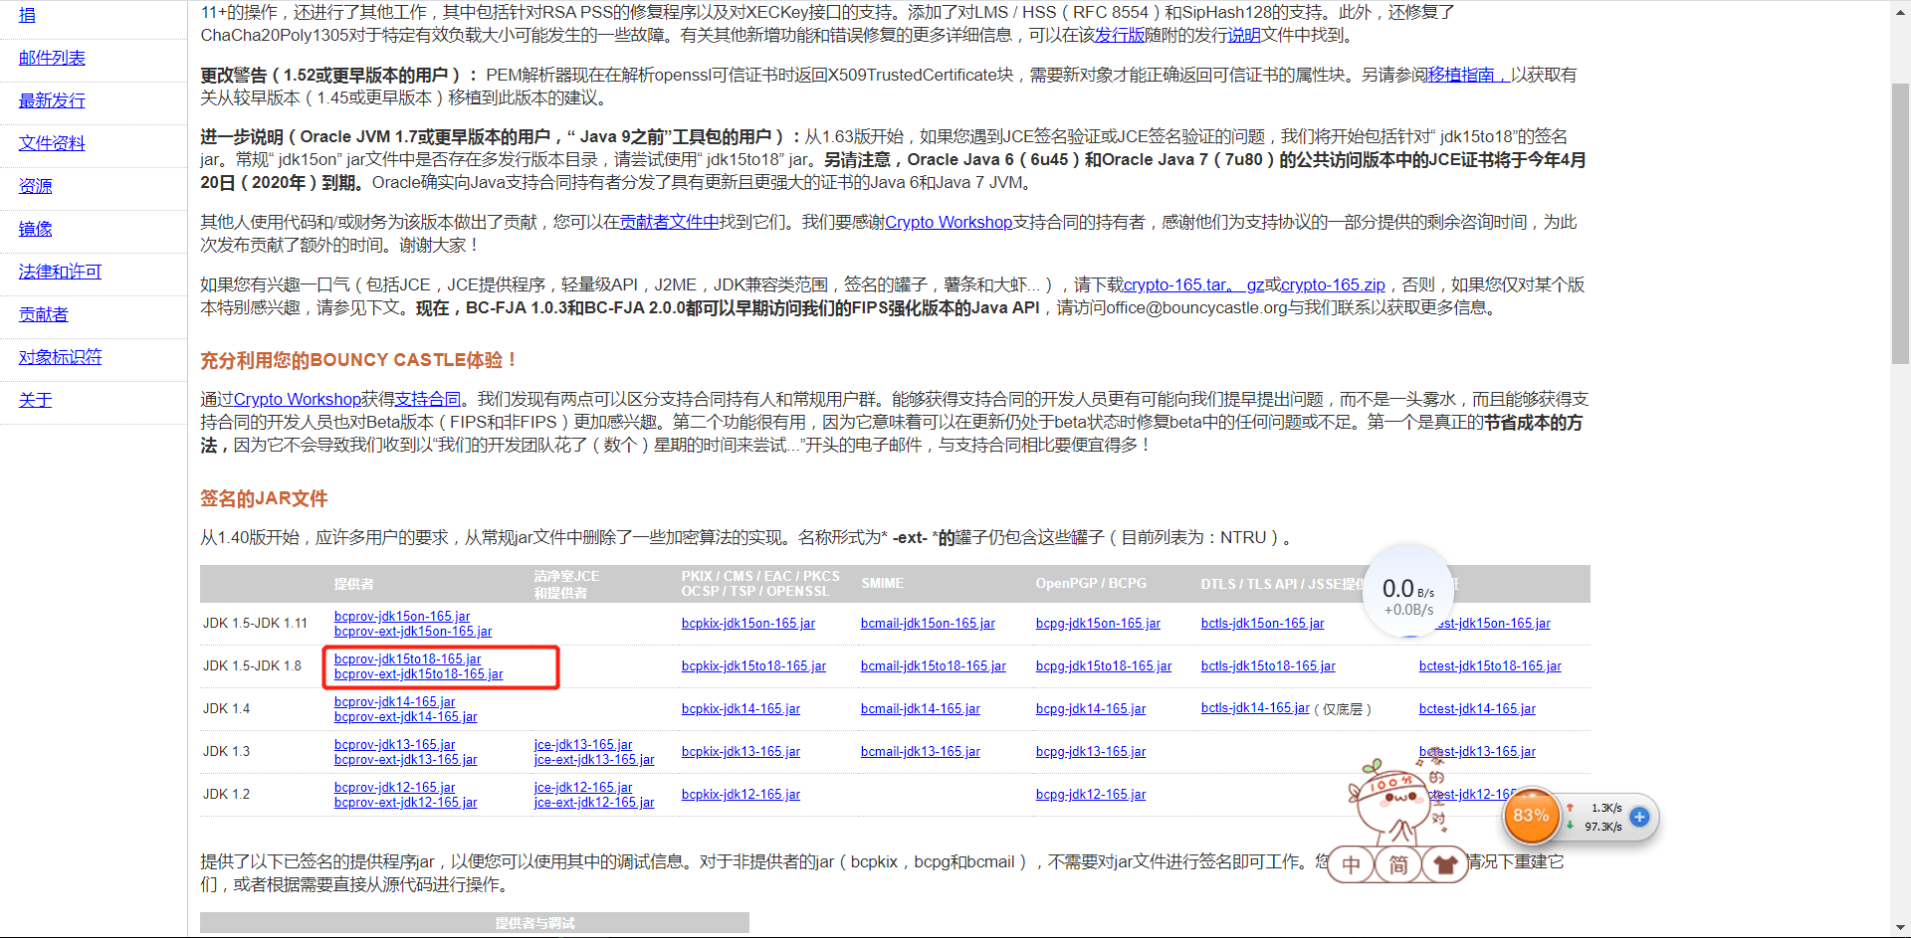Open the 对象标识符 sidebar link
The height and width of the screenshot is (938, 1911).
coord(60,357)
